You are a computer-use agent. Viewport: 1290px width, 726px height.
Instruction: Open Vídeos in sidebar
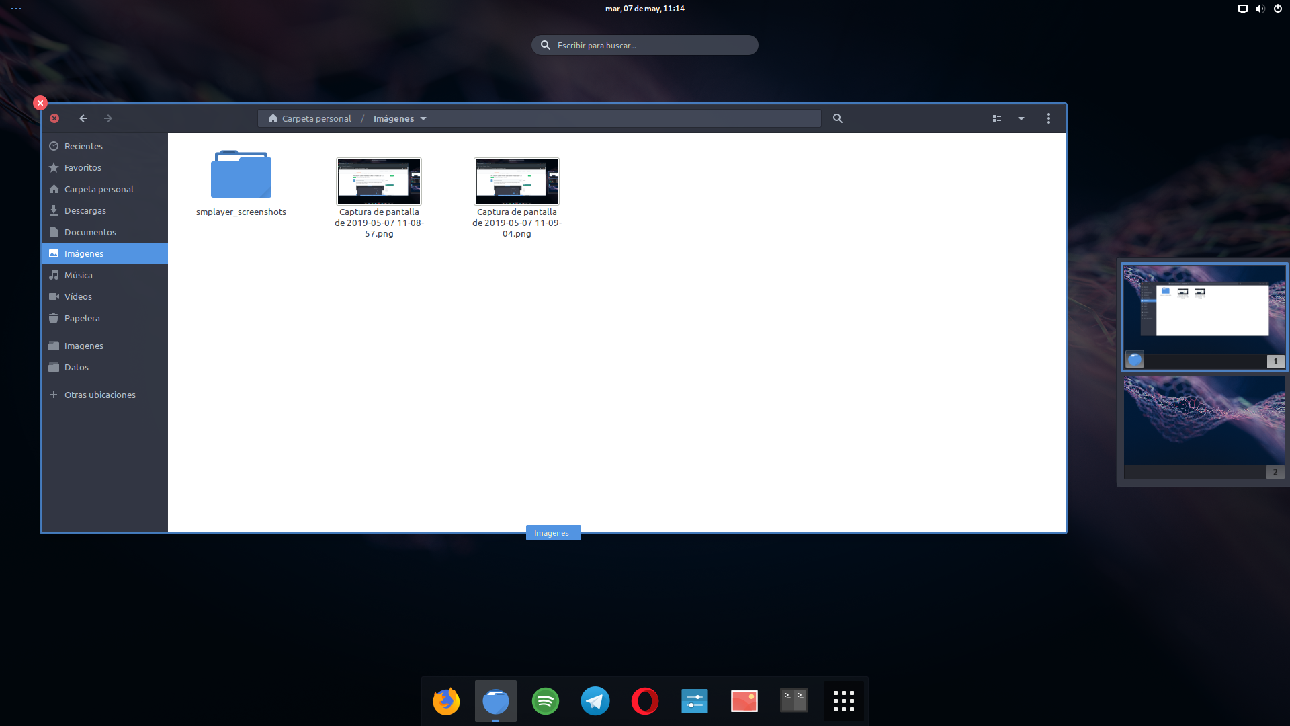pyautogui.click(x=104, y=296)
